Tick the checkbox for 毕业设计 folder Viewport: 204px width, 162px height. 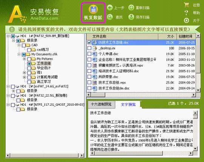pyautogui.click(x=29, y=68)
